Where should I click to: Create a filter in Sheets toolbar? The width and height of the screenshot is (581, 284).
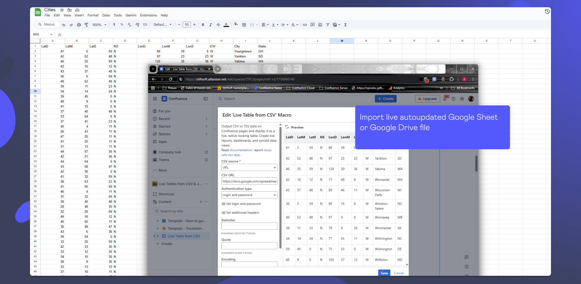point(328,25)
